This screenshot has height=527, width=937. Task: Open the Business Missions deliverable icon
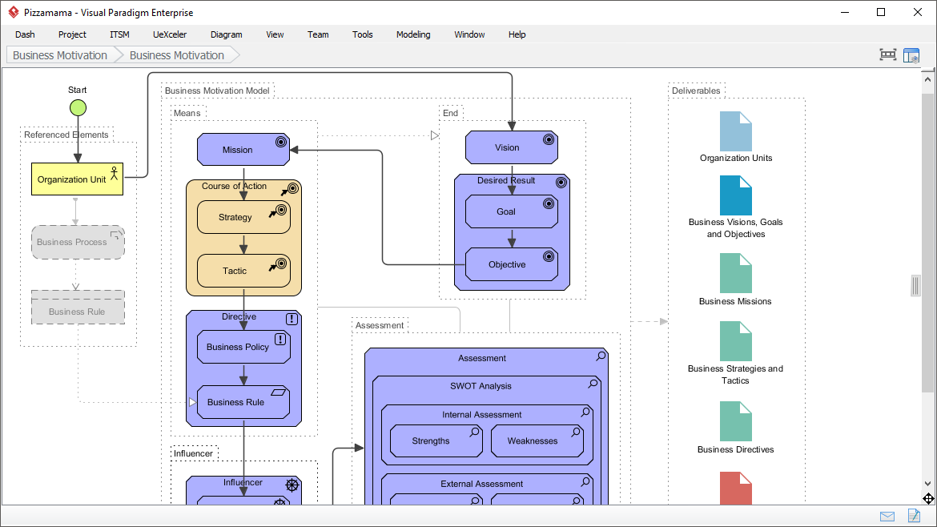tap(734, 276)
